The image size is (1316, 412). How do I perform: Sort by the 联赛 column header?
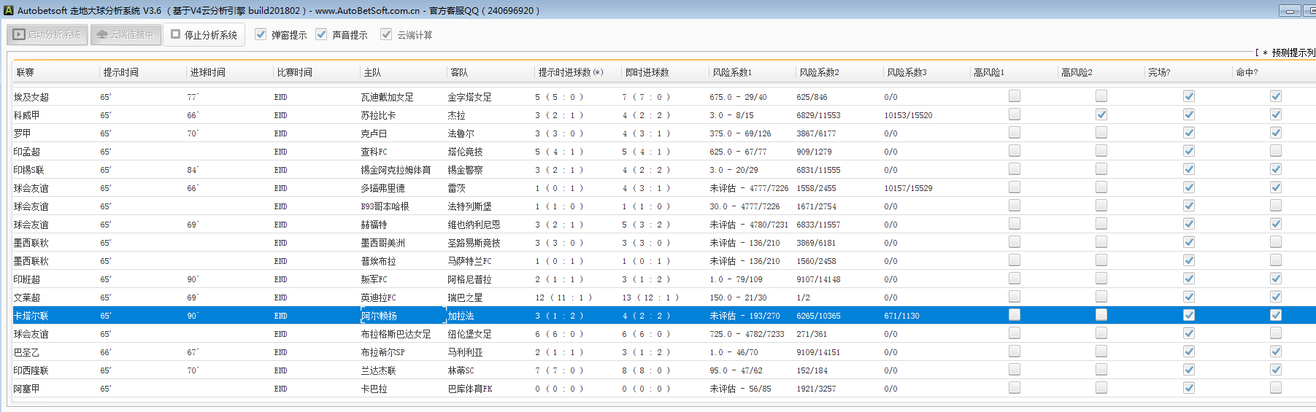coord(26,72)
